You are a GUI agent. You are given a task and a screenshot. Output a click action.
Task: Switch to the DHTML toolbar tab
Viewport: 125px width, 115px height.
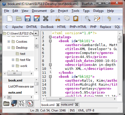click(32, 27)
